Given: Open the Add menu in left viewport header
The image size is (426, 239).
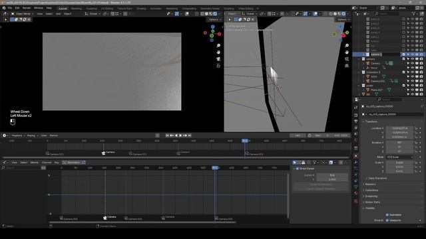Looking at the screenshot, I should point(58,13).
